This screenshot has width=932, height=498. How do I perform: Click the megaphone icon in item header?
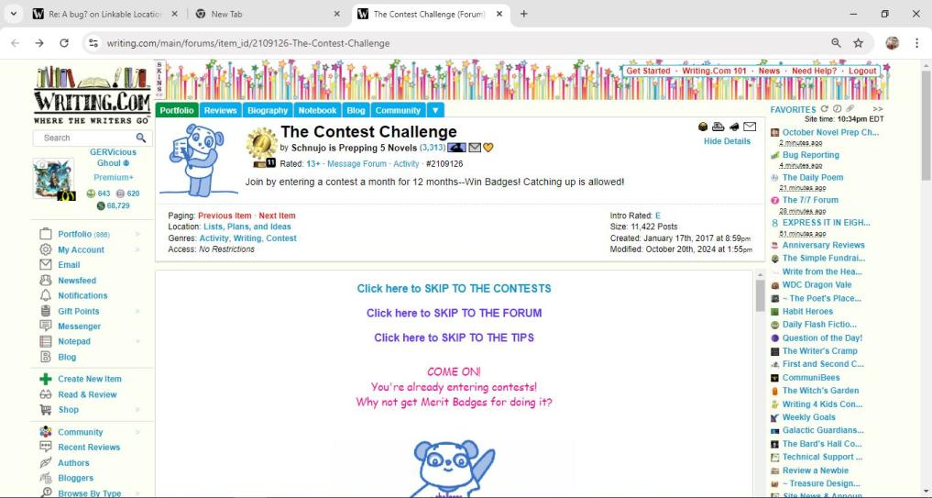coord(733,127)
